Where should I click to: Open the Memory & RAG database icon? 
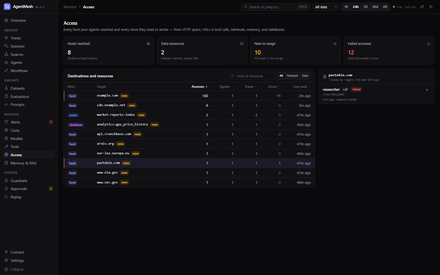(x=6, y=163)
